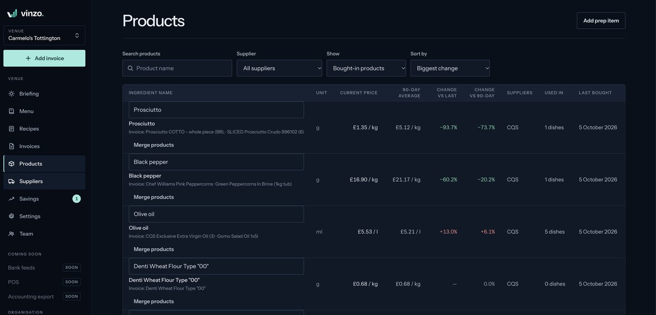Click the Savings trend icon
The height and width of the screenshot is (315, 656).
pyautogui.click(x=11, y=199)
